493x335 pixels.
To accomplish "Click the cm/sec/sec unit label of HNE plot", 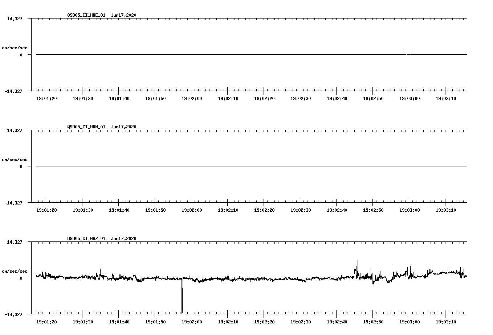I will [x=15, y=48].
